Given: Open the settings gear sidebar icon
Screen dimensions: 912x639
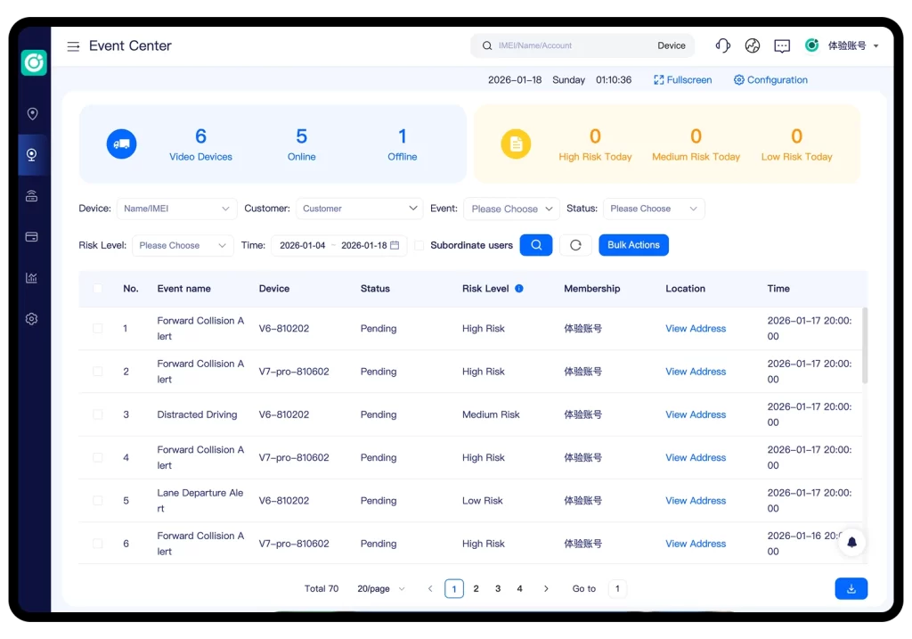Looking at the screenshot, I should point(32,318).
